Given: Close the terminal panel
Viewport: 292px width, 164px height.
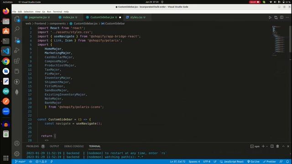Looking at the screenshot, I should tap(288, 146).
